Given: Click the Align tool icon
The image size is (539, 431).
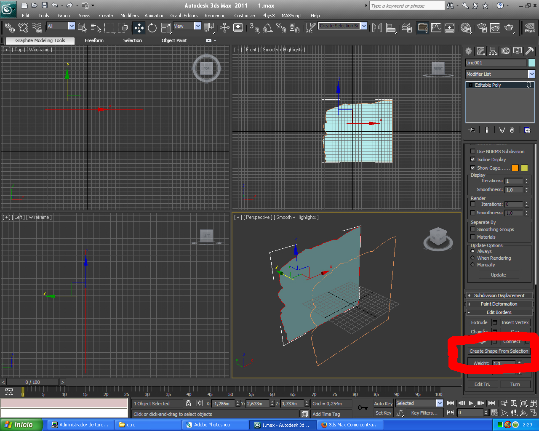Looking at the screenshot, I should pyautogui.click(x=391, y=28).
